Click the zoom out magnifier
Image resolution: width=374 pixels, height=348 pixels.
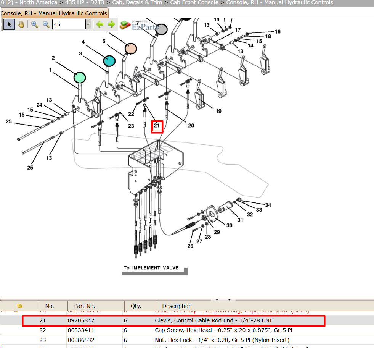[46, 24]
